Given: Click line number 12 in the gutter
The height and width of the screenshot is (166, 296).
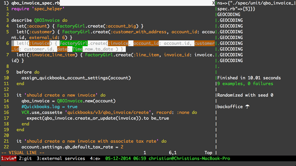Looking at the screenshot, I should (6, 89).
